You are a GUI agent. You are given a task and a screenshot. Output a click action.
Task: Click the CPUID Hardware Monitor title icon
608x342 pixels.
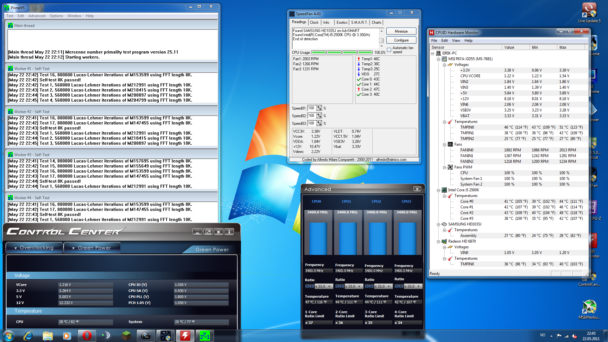[x=431, y=32]
